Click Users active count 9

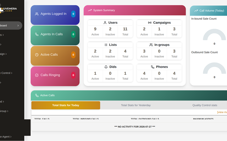95,29
